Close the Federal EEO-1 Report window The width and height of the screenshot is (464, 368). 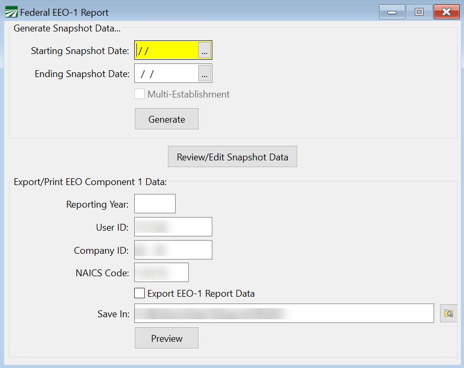point(446,12)
